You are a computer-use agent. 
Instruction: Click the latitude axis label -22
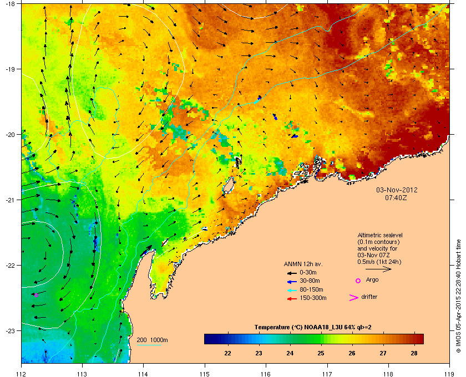(x=9, y=266)
